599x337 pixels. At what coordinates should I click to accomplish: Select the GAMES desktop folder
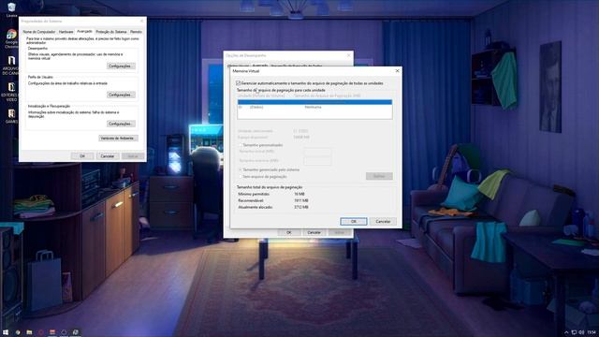pos(11,116)
